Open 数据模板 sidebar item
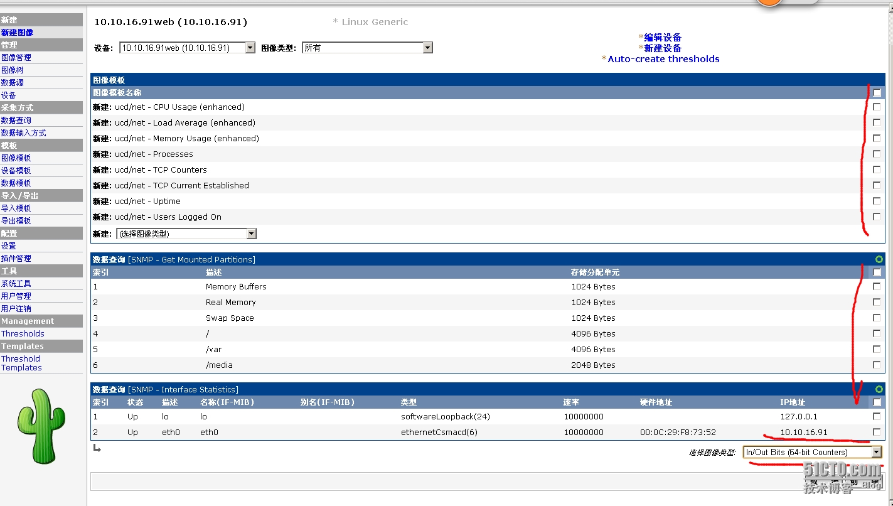Viewport: 893px width, 506px height. pyautogui.click(x=16, y=183)
